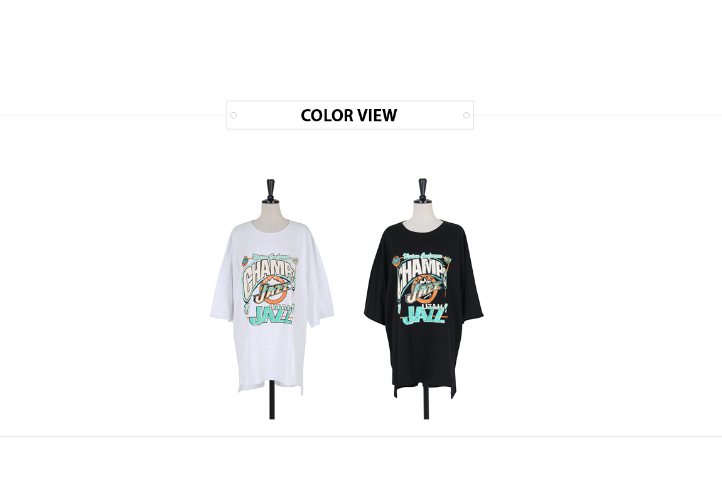Click the gray shirt's neckline collar
722x479 pixels.
271,225
